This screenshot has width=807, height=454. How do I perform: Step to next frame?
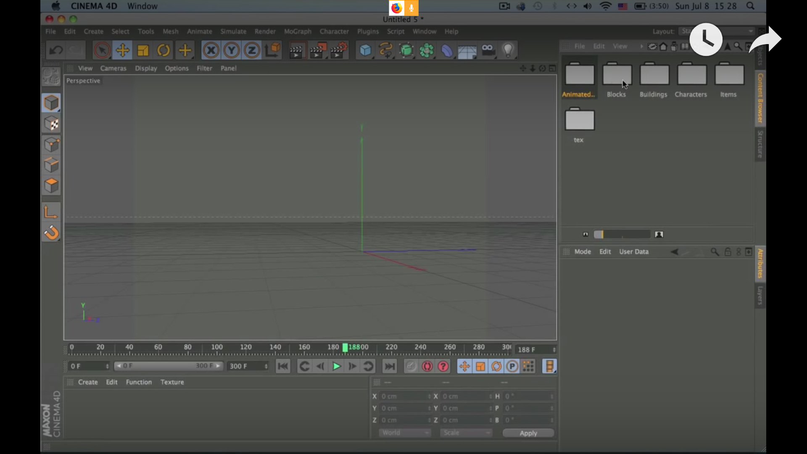coord(352,367)
